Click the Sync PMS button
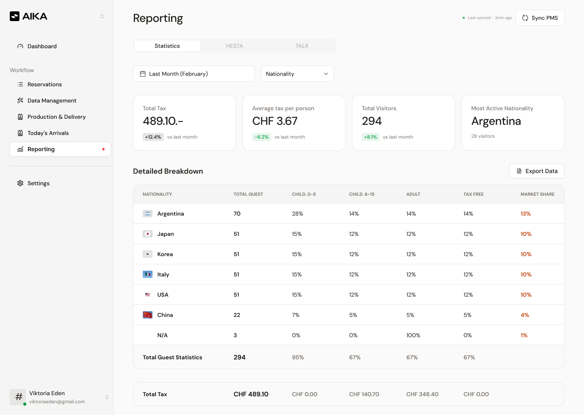This screenshot has width=584, height=415. click(540, 18)
